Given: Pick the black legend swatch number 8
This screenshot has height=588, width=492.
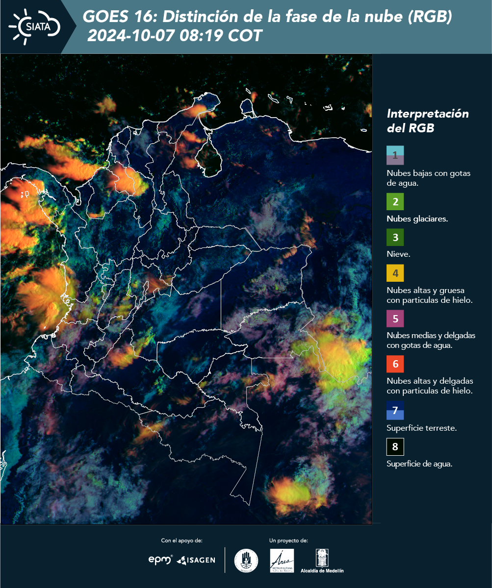Looking at the screenshot, I should (x=395, y=446).
